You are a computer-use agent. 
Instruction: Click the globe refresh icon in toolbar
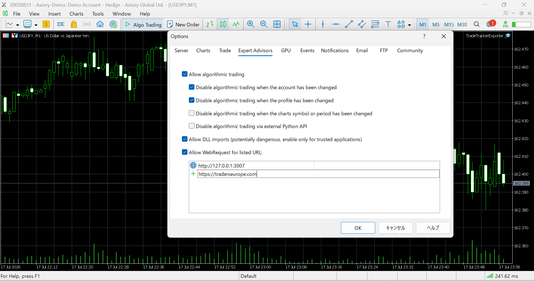(113, 24)
